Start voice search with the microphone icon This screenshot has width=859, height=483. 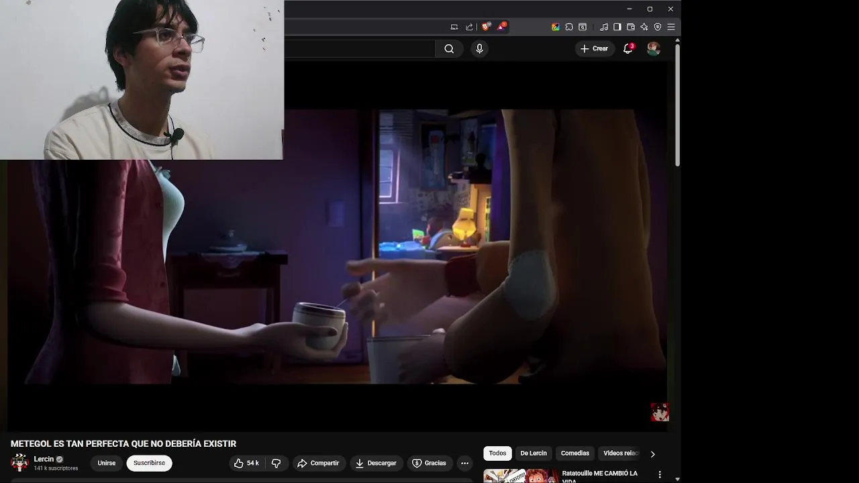point(479,48)
